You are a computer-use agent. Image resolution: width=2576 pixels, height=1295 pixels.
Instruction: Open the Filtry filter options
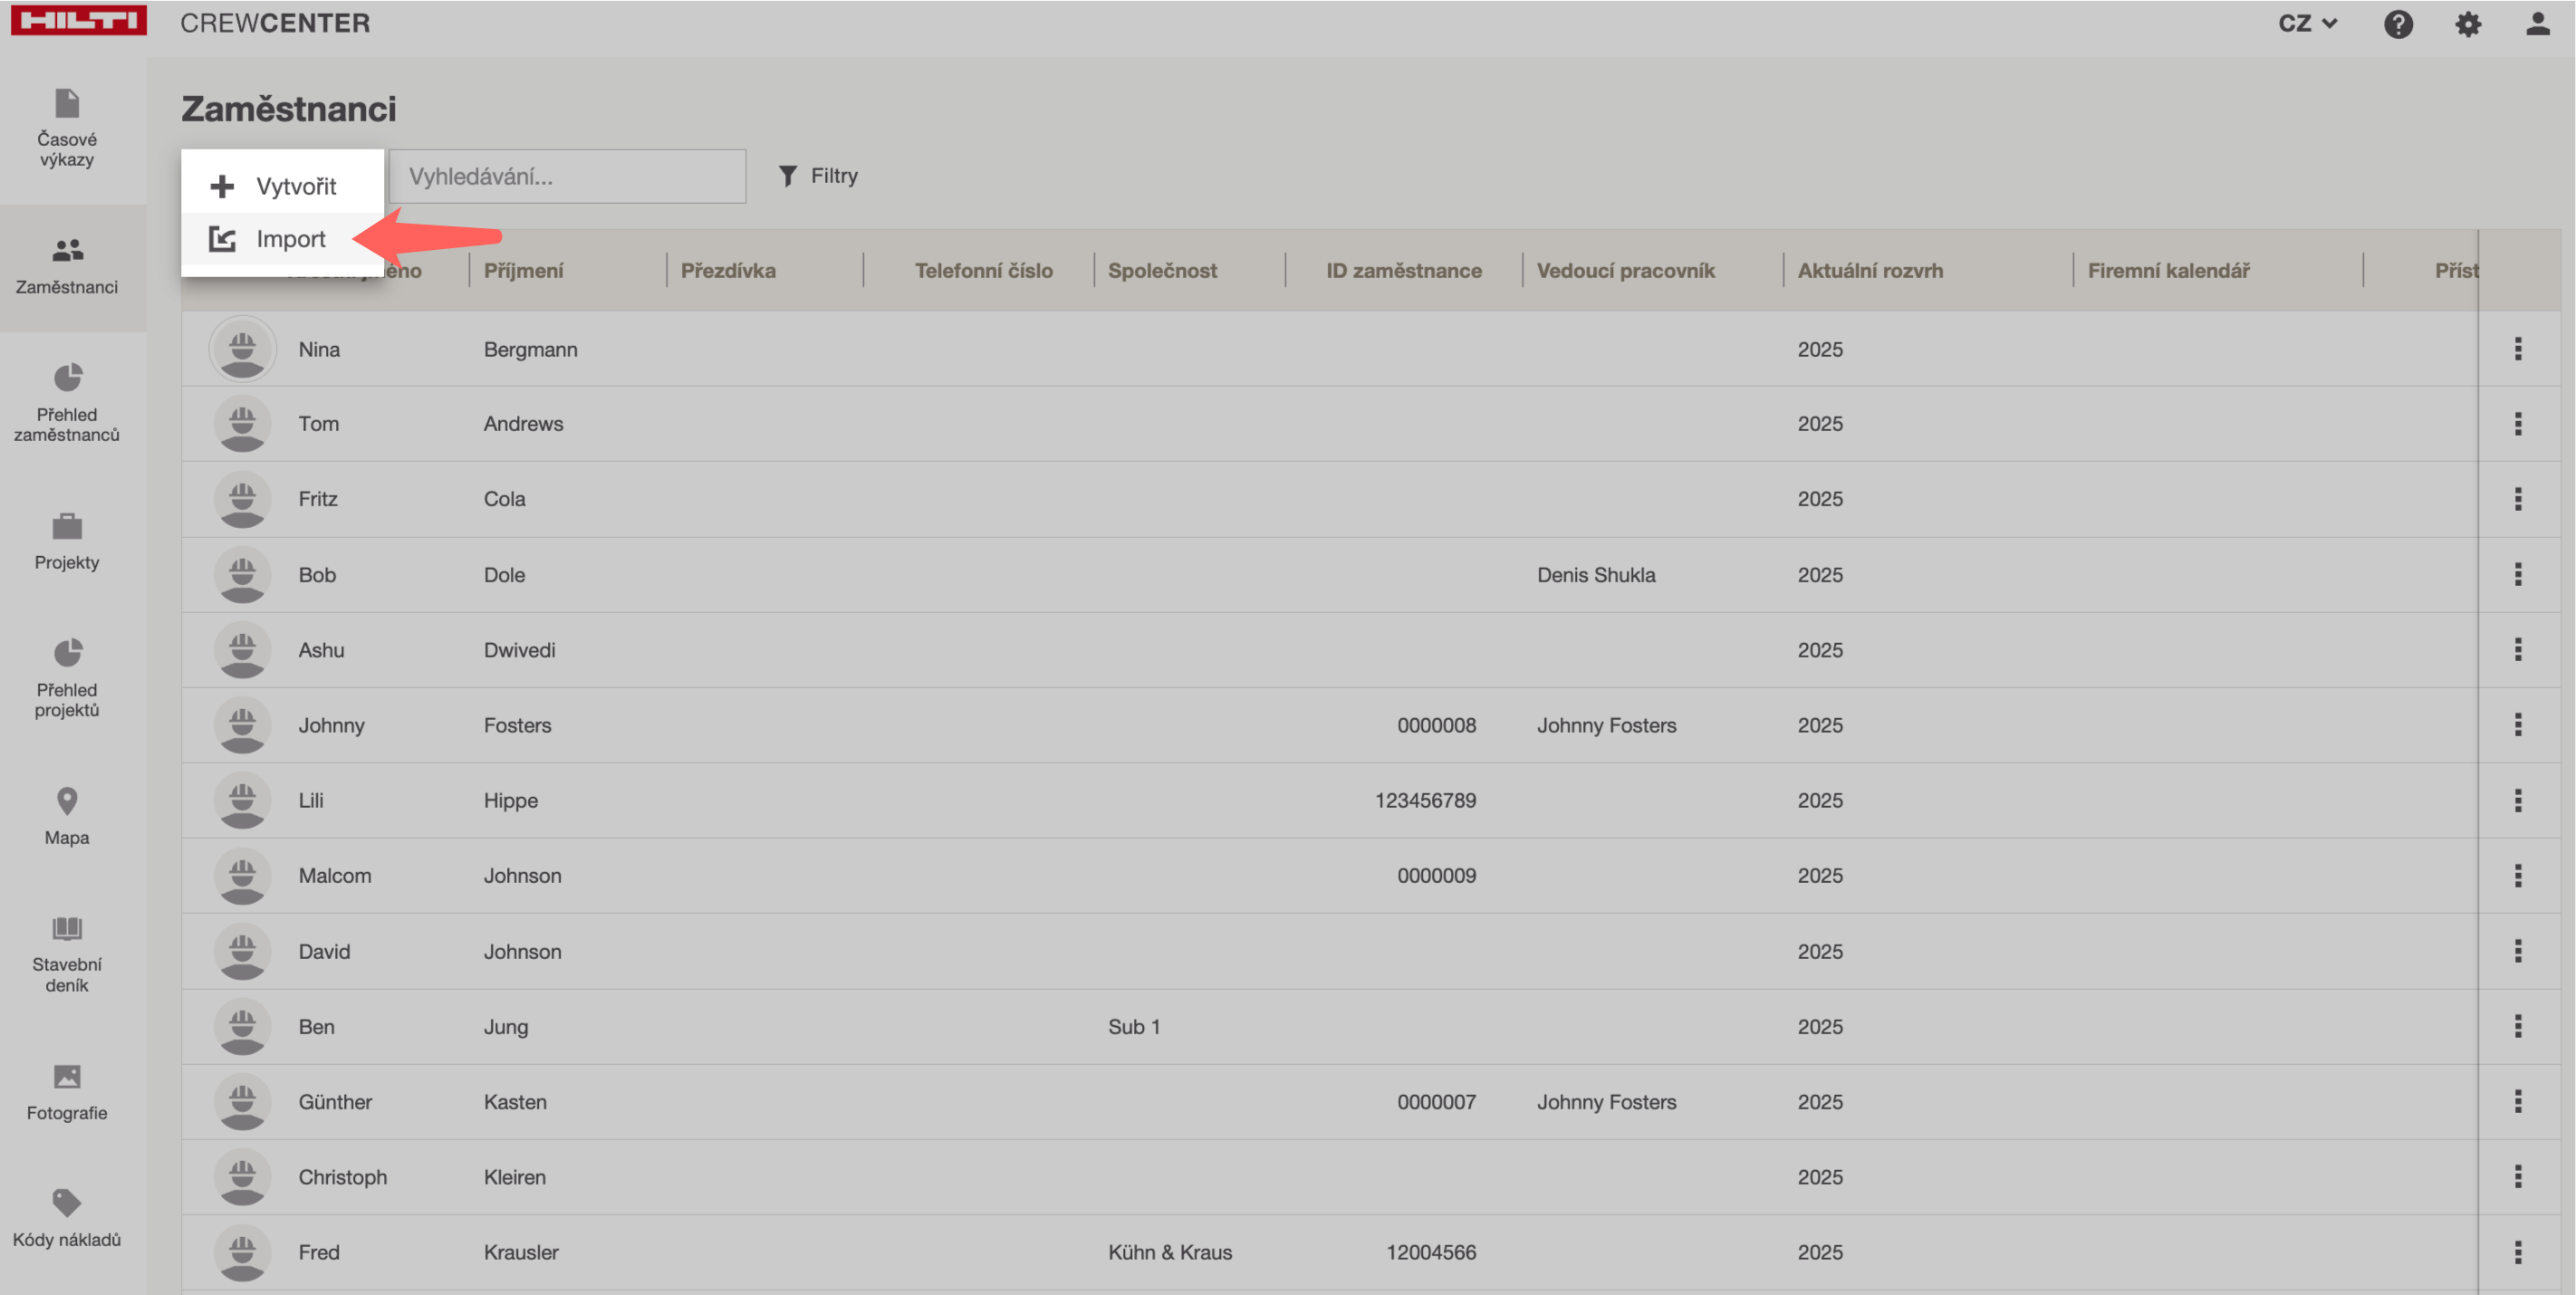(818, 176)
